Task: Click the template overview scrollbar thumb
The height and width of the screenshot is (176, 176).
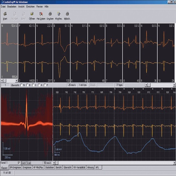Action: [x=149, y=85]
